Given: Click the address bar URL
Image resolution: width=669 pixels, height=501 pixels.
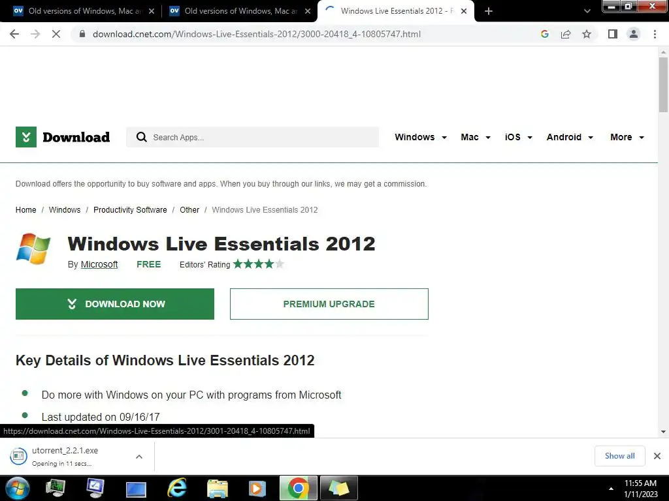Looking at the screenshot, I should click(x=256, y=34).
